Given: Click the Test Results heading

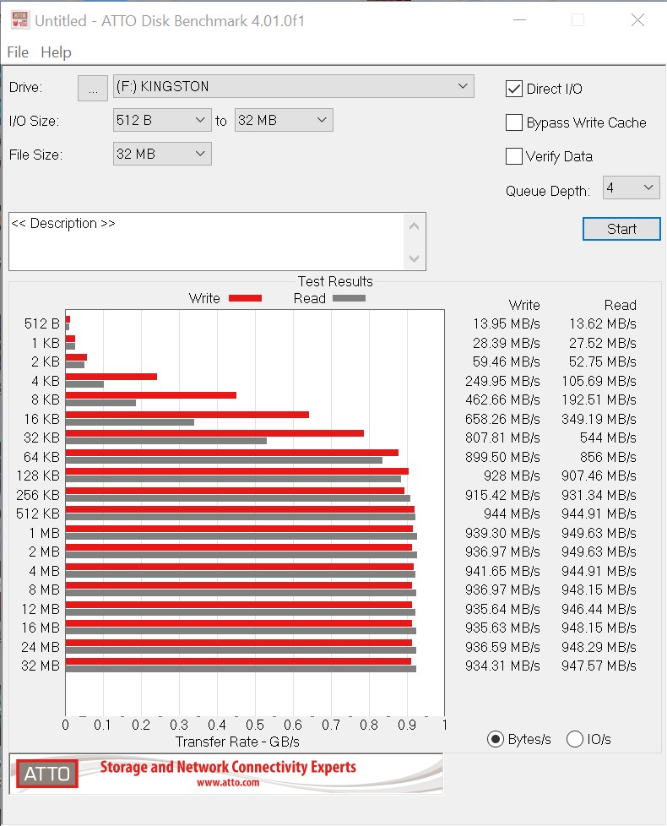Looking at the screenshot, I should click(335, 281).
